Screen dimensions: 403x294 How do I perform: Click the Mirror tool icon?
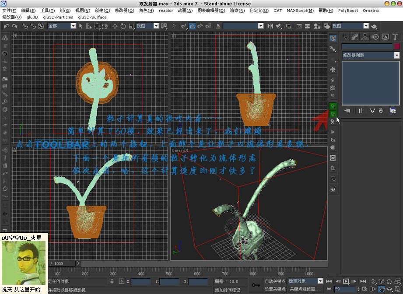(x=270, y=26)
